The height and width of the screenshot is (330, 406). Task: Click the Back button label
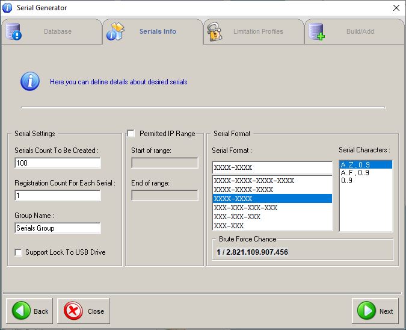41,311
